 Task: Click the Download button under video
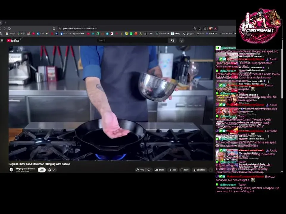click(199, 170)
